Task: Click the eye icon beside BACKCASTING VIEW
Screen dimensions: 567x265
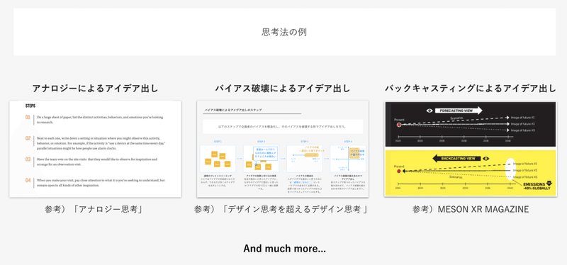Action: point(486,158)
